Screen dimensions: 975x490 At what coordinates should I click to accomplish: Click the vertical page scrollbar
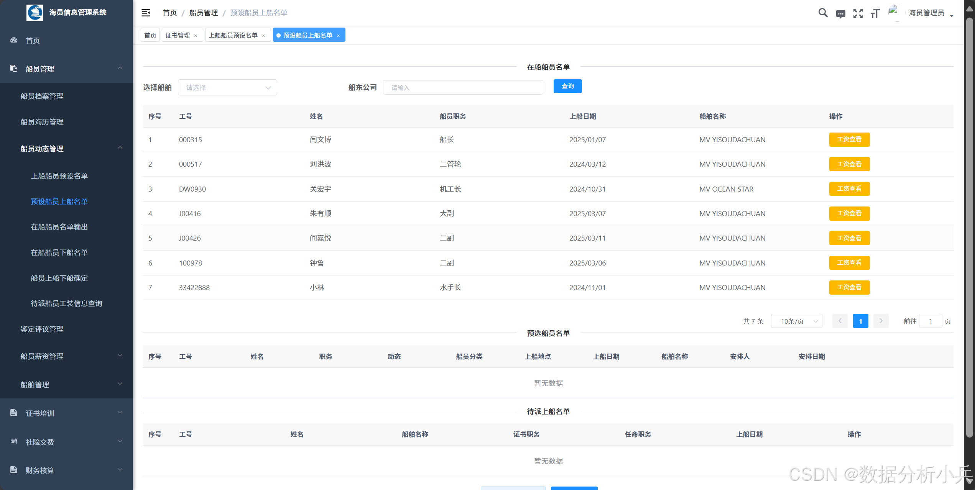pos(970,230)
